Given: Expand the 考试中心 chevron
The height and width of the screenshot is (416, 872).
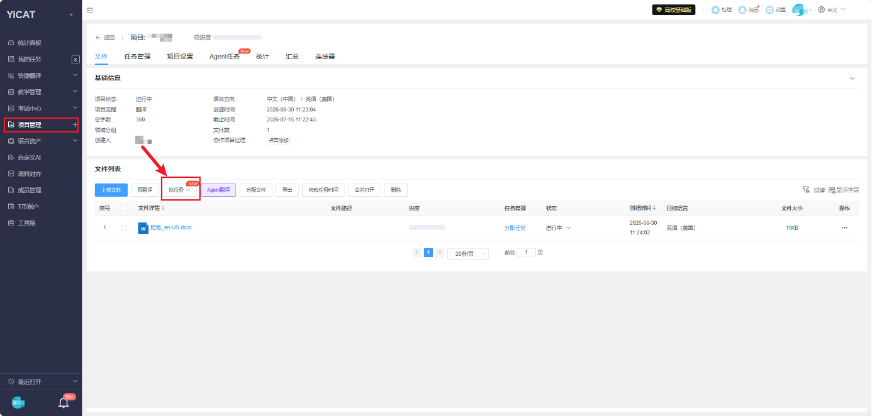Looking at the screenshot, I should click(x=75, y=108).
